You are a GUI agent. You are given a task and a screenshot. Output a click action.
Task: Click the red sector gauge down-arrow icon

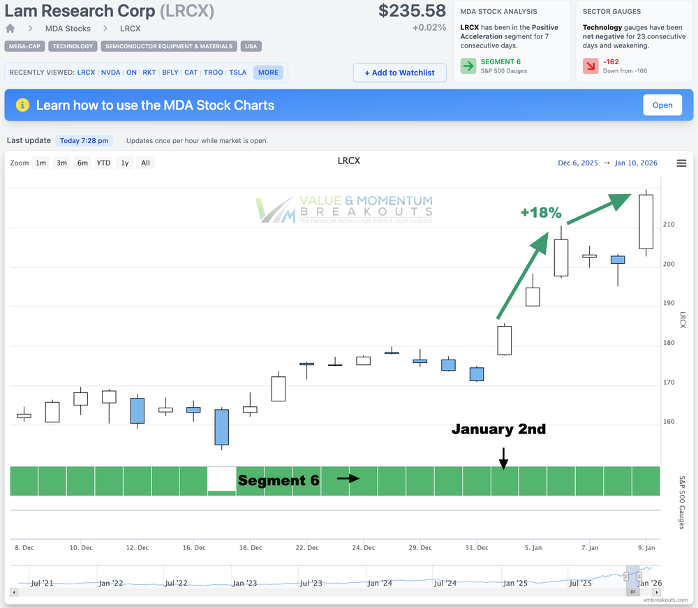(591, 66)
